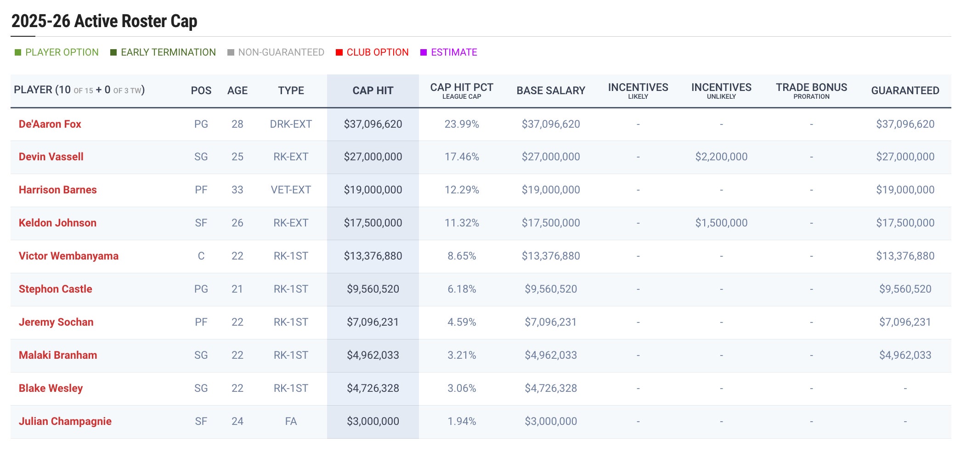This screenshot has width=961, height=452.
Task: Click the green Player Option legend swatch
Action: click(18, 52)
